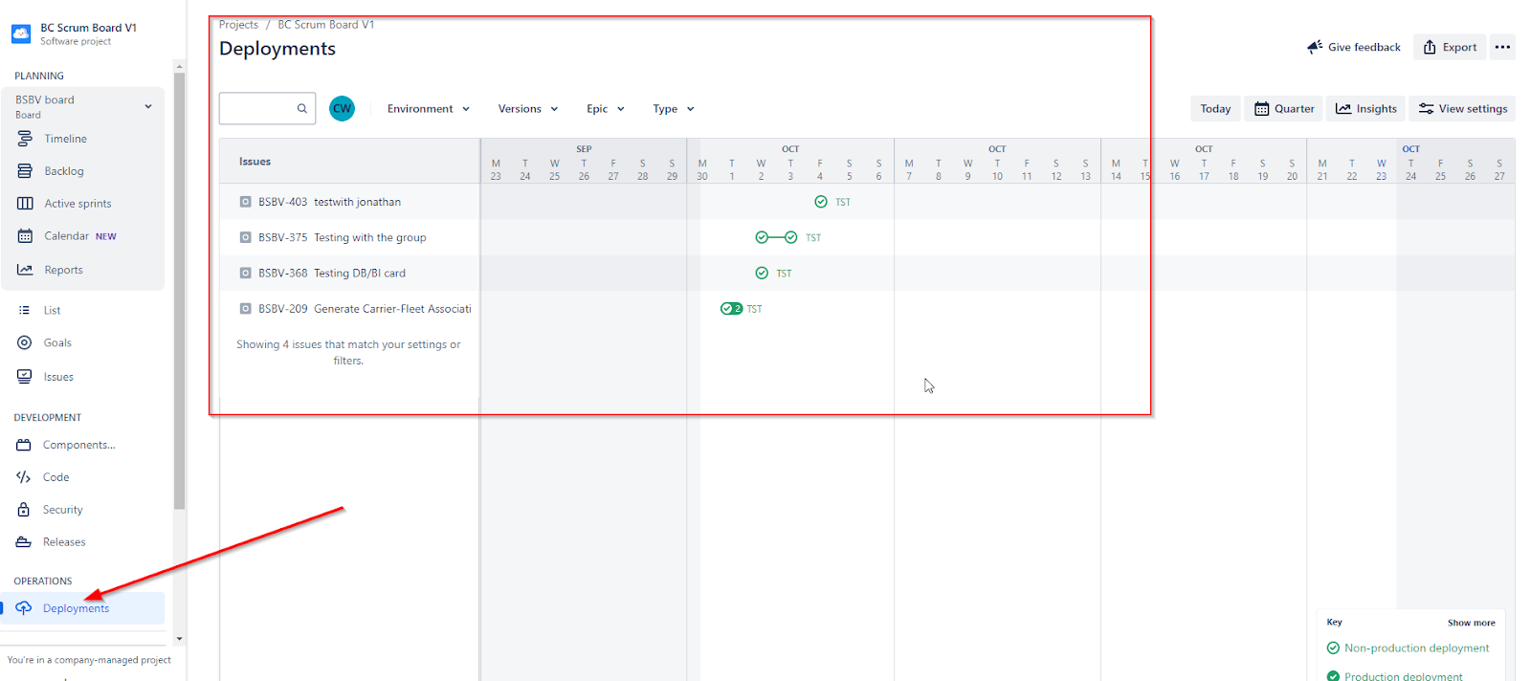Screen dimensions: 1531x681
Task: Click the Export button
Action: click(x=1450, y=47)
